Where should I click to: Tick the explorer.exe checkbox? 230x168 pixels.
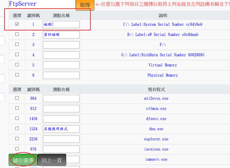[x=17, y=139]
